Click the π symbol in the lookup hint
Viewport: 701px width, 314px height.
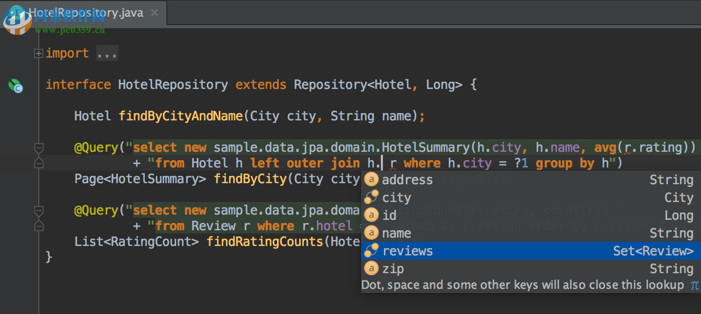click(694, 285)
